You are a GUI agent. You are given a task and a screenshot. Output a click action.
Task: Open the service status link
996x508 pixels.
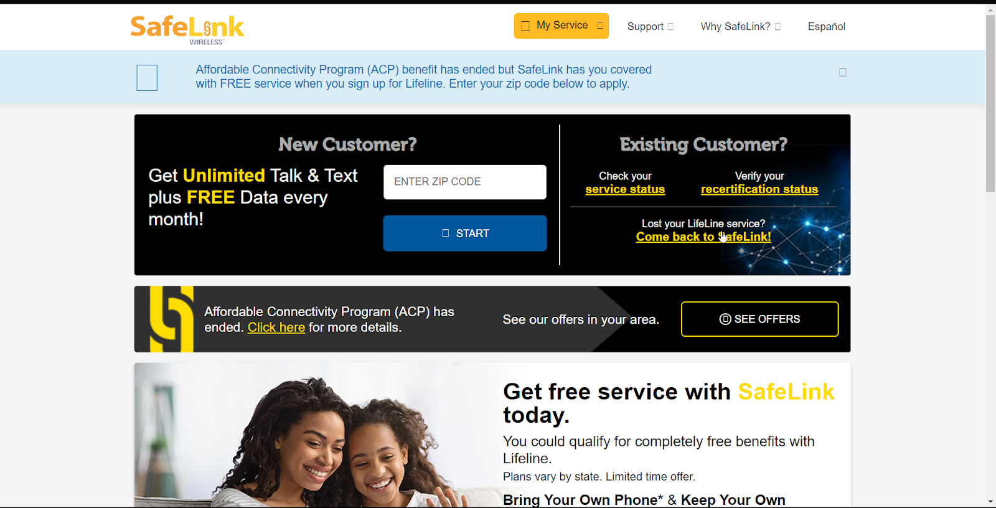(625, 189)
